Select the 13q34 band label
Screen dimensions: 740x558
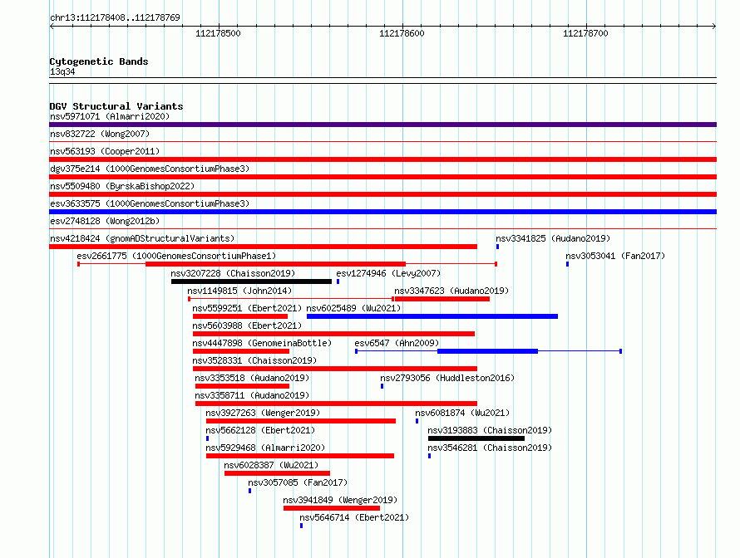tap(62, 71)
